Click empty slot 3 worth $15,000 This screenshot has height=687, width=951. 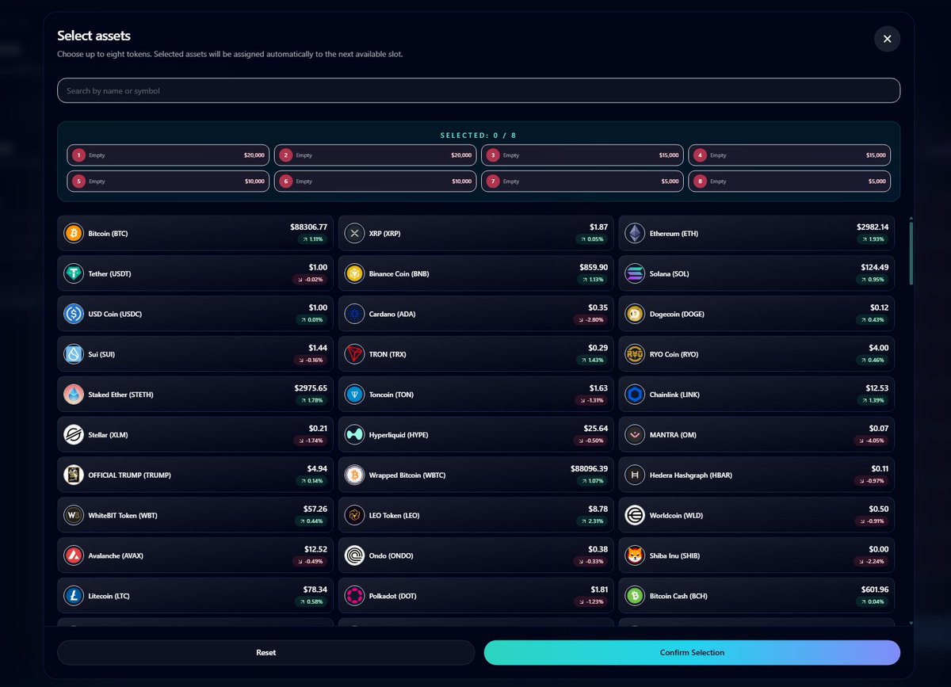pos(582,155)
